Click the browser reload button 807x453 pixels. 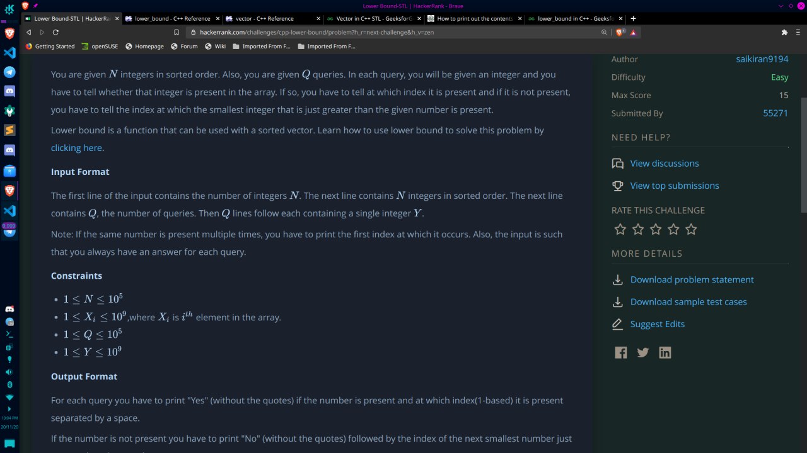tap(55, 32)
